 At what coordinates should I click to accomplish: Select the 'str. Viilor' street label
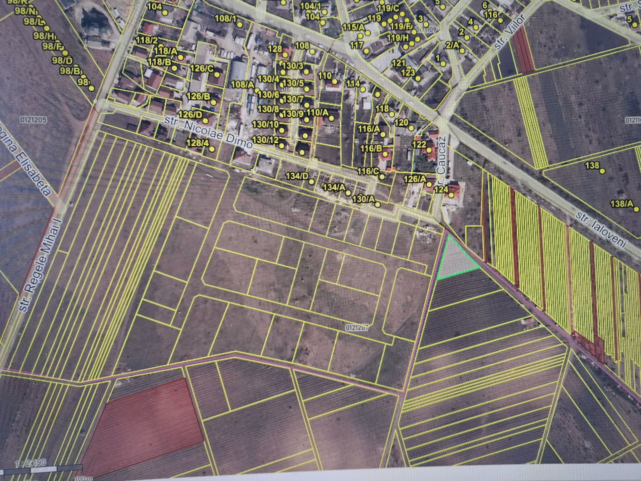[509, 31]
